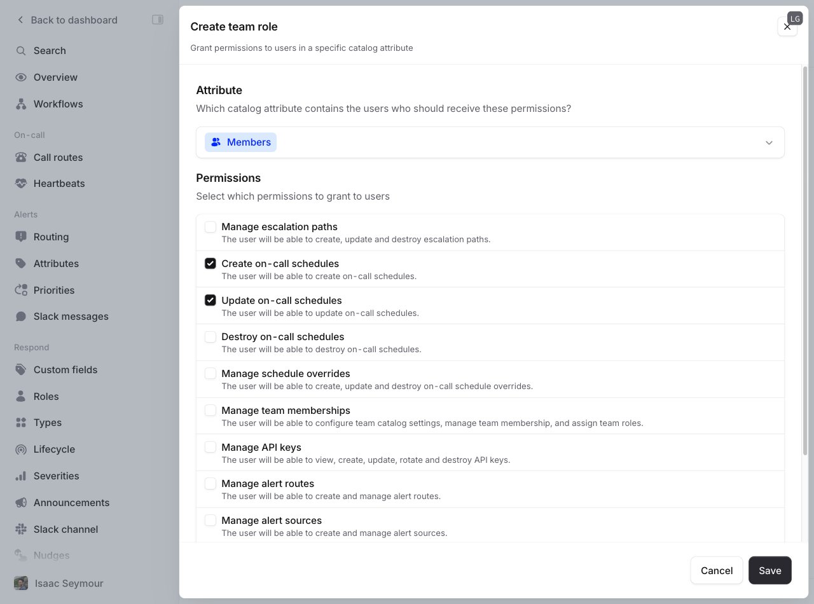Check Manage escalation paths checkbox
814x604 pixels.
tap(210, 227)
